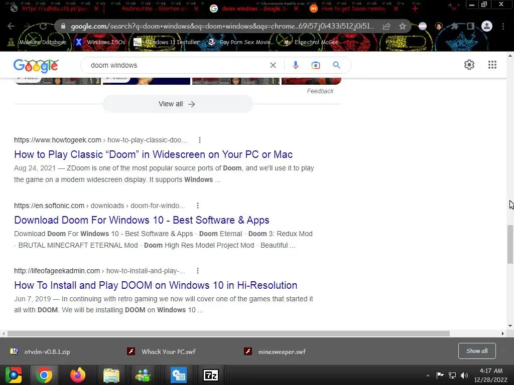Open the volume speaker tray icon
The width and height of the screenshot is (514, 385).
point(464,375)
